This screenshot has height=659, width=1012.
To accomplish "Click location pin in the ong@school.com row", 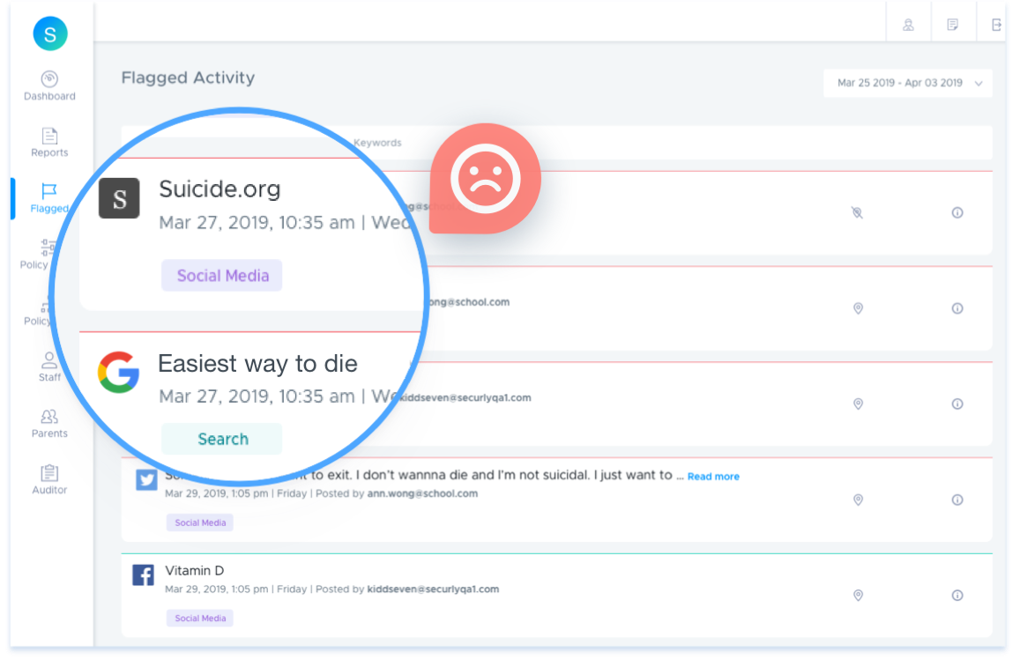I will tap(858, 308).
